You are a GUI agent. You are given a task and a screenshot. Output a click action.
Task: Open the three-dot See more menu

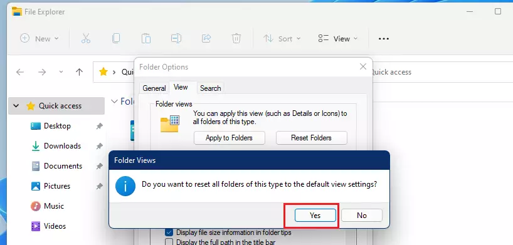coord(383,39)
